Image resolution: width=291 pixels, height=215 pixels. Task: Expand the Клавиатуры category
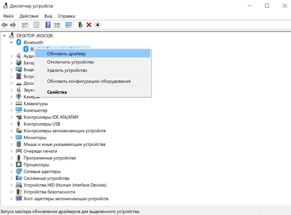pos(12,104)
